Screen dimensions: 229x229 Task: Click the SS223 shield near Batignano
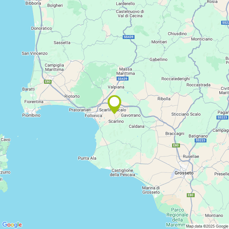200,140
